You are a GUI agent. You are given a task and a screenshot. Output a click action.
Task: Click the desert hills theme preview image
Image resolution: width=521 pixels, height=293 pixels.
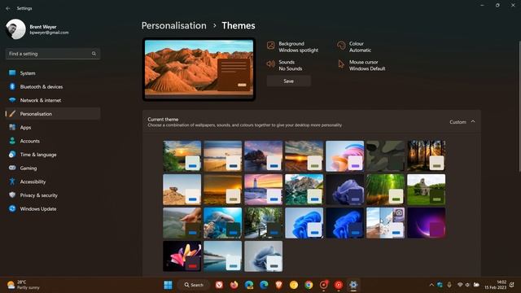point(199,69)
